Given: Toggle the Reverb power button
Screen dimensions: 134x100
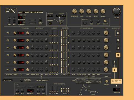Looking at the screenshot, I should coord(85,23).
